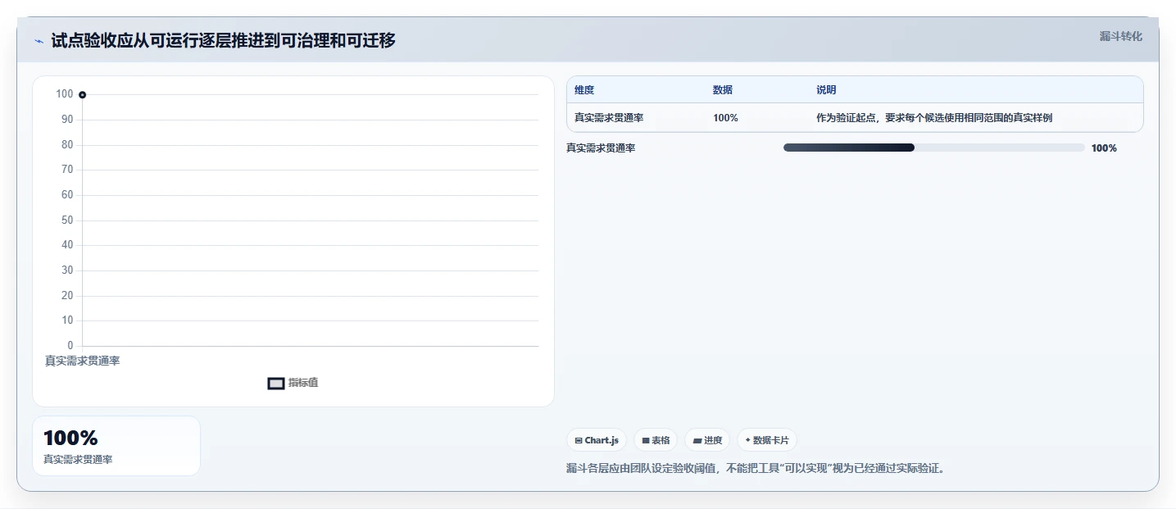The height and width of the screenshot is (509, 1176).
Task: Click the 漏斗转化 tag in the header
Action: (x=1120, y=36)
